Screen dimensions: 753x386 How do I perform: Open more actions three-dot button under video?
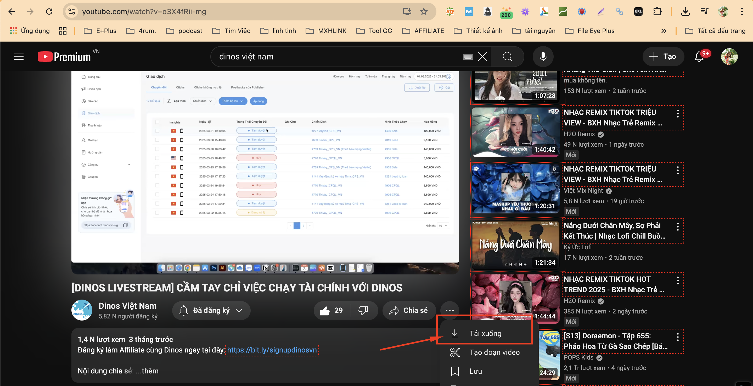coord(449,311)
